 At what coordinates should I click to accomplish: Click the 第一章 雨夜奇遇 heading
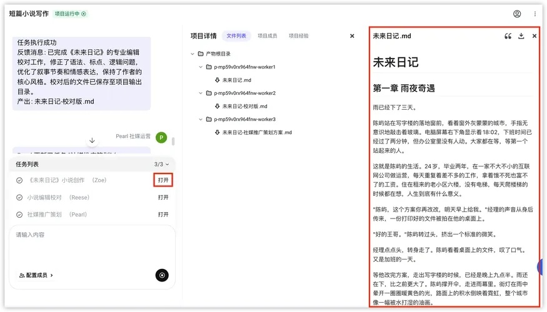[x=404, y=88]
